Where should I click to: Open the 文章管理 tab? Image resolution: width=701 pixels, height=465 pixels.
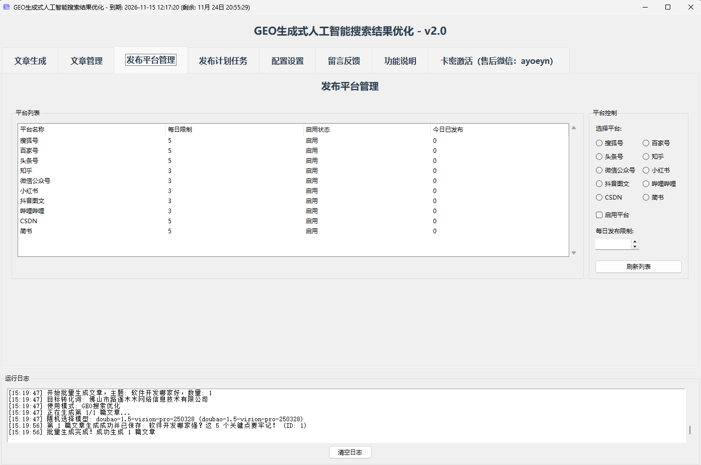click(86, 60)
